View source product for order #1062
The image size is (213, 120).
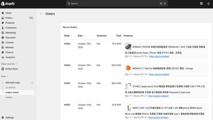pyautogui.click(x=158, y=117)
